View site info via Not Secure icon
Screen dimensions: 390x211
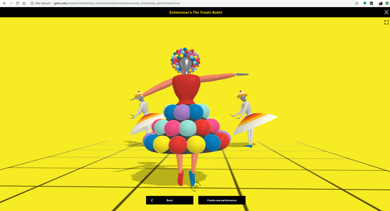point(32,3)
